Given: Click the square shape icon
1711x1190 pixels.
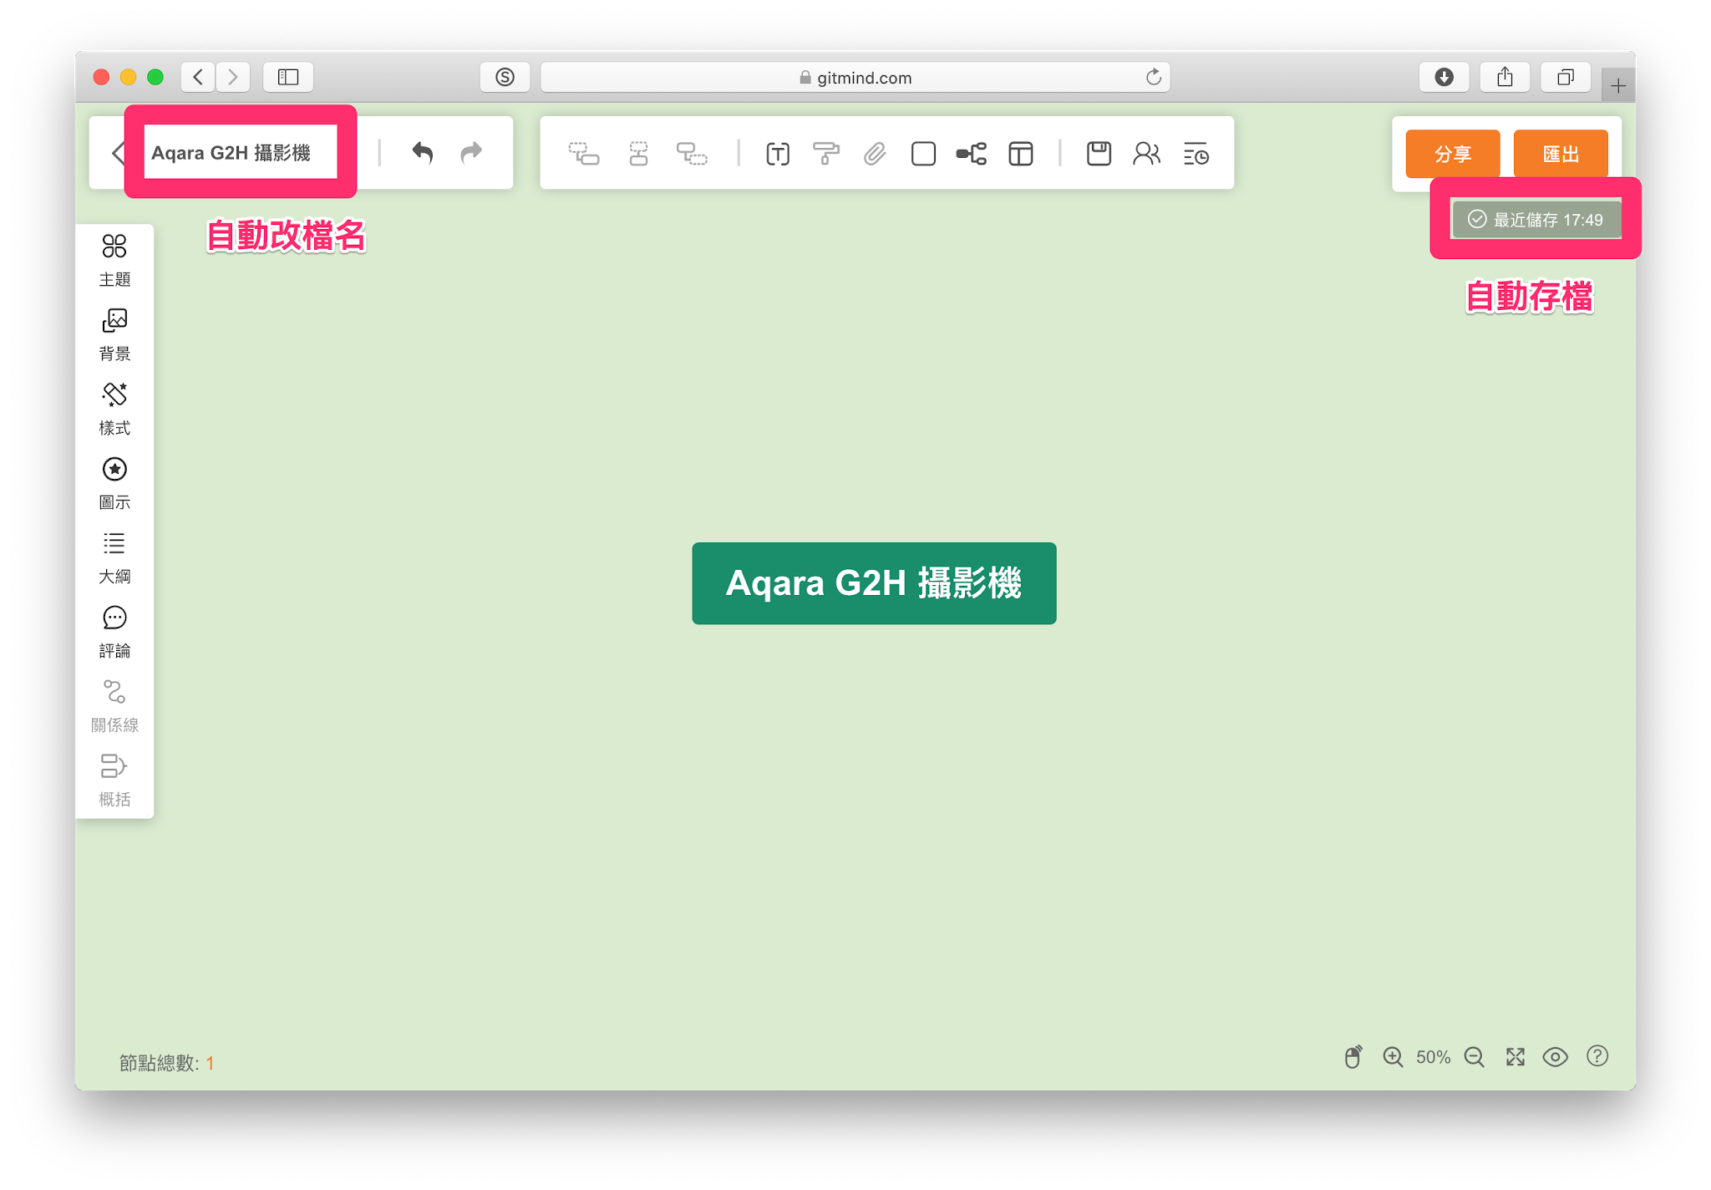Looking at the screenshot, I should tap(923, 154).
